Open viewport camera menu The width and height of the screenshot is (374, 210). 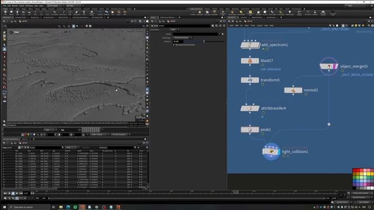(140, 30)
